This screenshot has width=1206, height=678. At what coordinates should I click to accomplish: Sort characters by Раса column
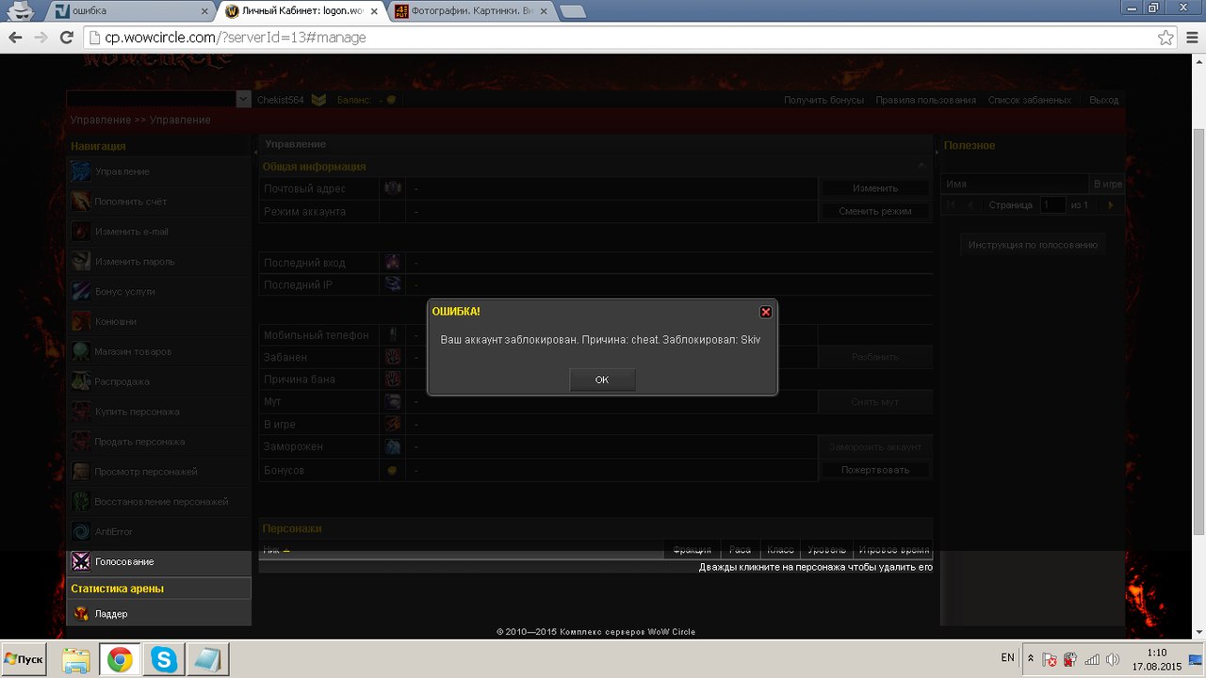[x=740, y=550]
